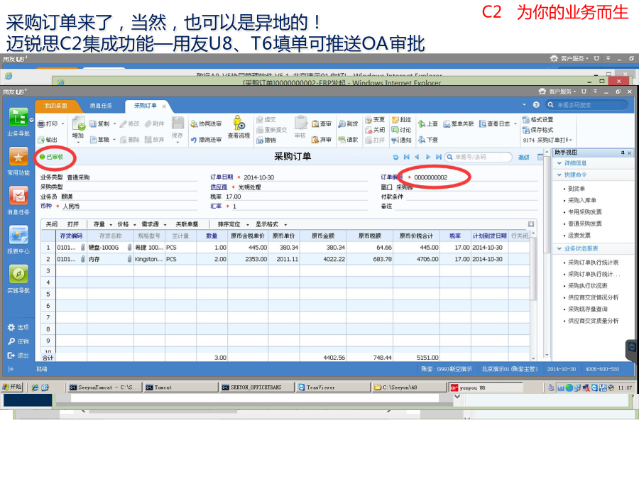
Task: Go to last record arrow
Action: coord(439,157)
